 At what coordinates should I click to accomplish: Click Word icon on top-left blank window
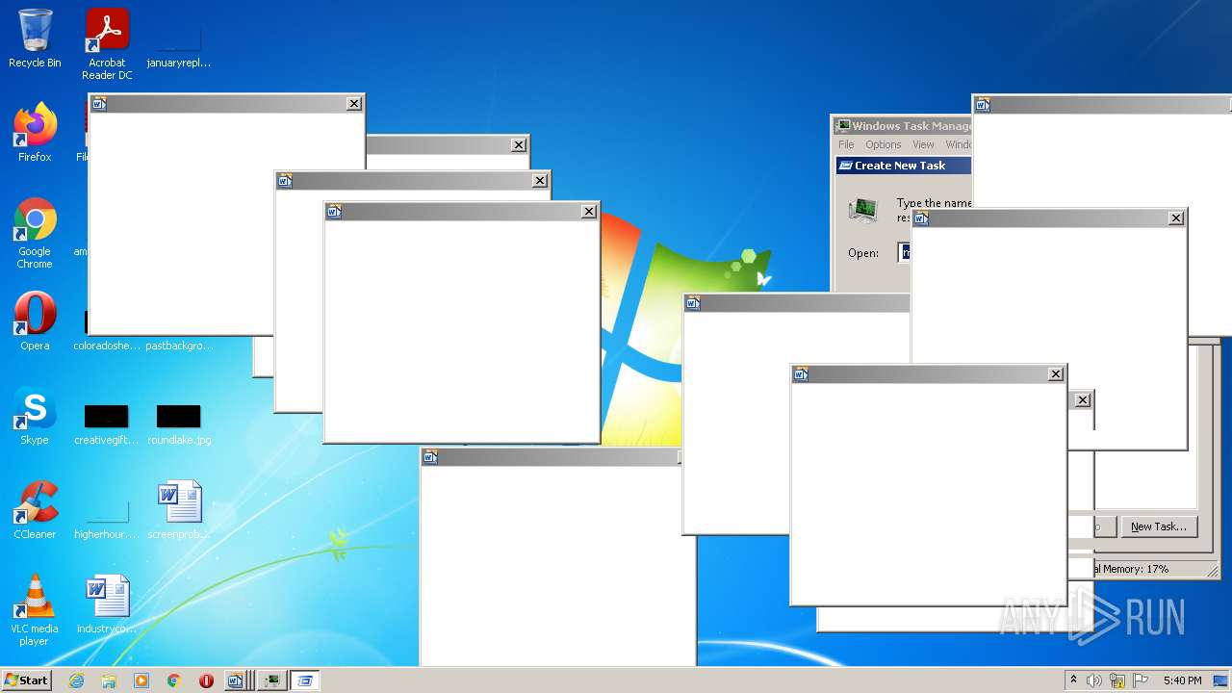coord(98,104)
